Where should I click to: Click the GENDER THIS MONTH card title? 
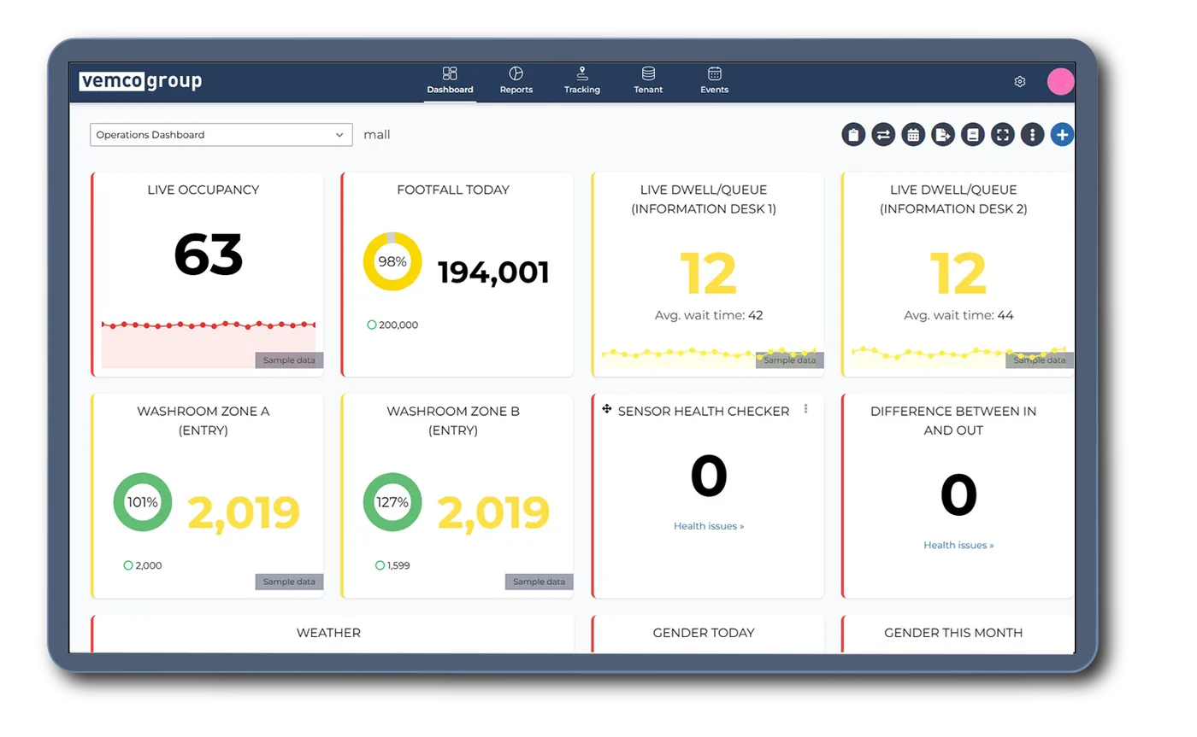[953, 633]
